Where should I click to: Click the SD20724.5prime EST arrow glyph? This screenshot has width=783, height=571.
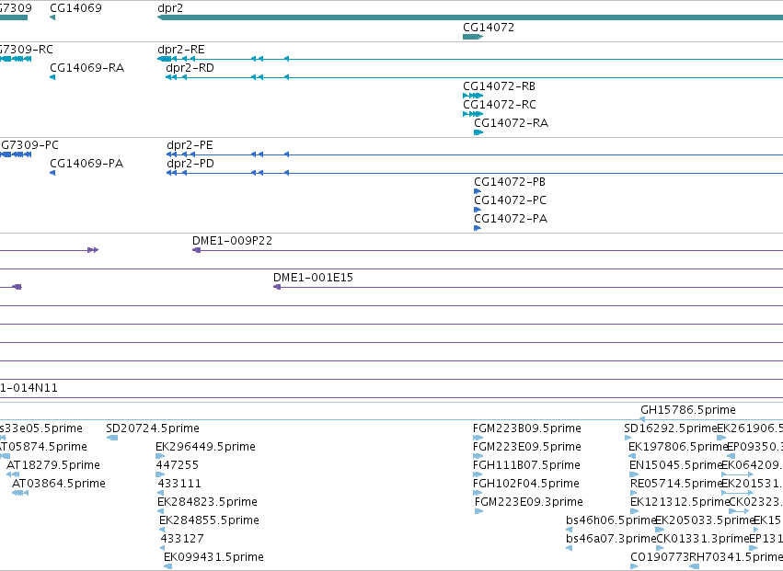pyautogui.click(x=112, y=438)
